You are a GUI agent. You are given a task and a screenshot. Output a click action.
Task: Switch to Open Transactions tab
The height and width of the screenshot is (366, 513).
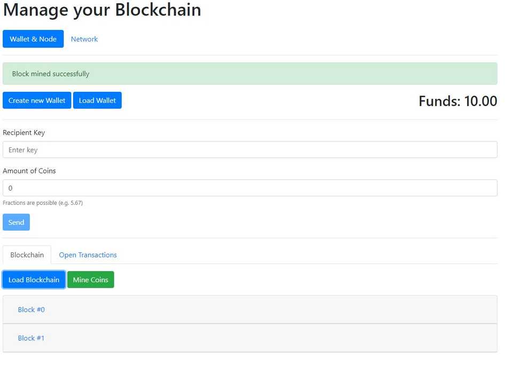88,255
